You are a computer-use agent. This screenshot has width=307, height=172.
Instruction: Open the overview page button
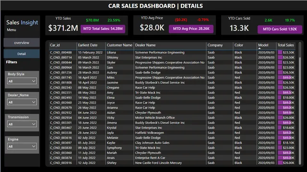point(22,43)
